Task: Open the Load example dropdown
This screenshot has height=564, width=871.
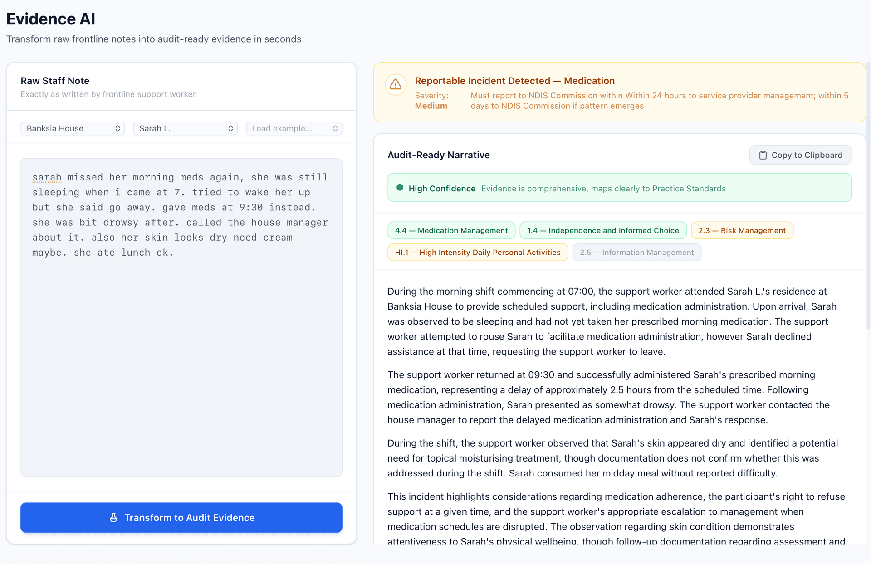Action: 294,128
